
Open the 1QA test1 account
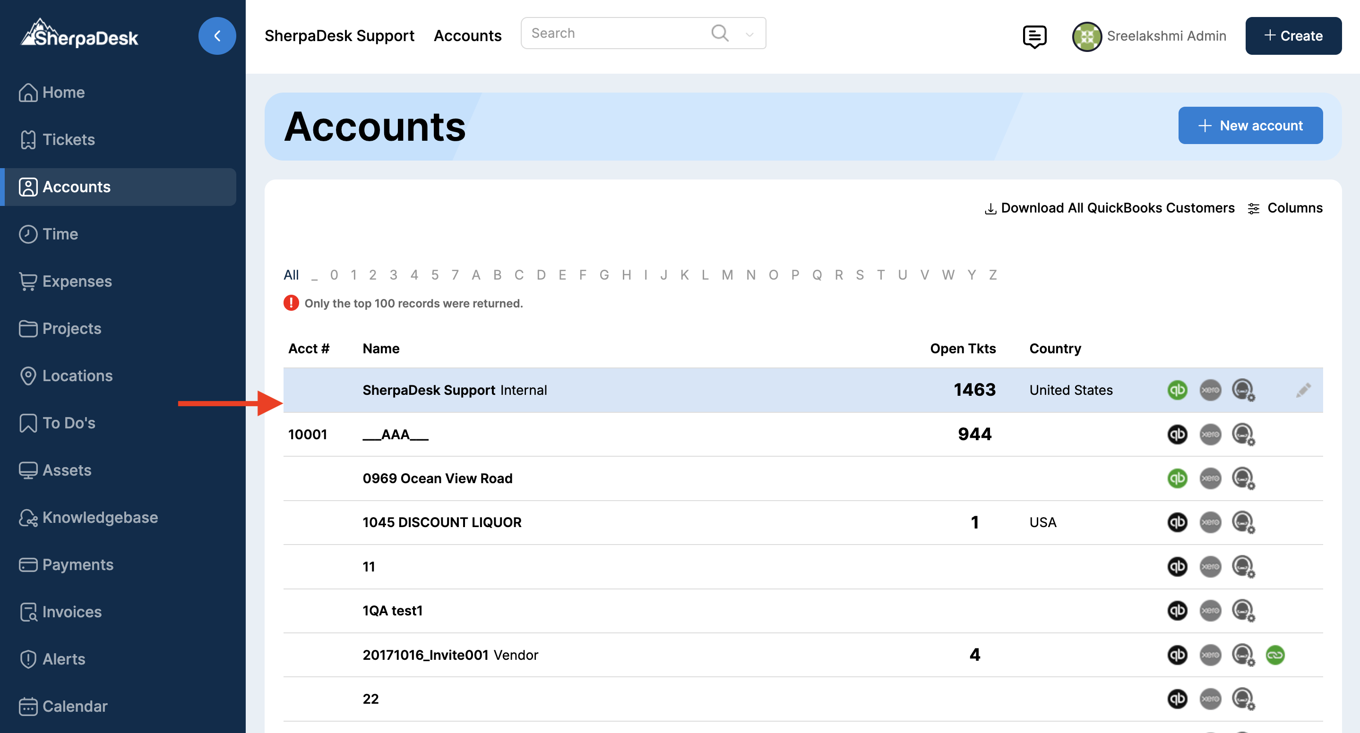[392, 611]
